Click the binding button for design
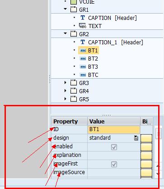This screenshot has height=189, width=164. point(146,138)
